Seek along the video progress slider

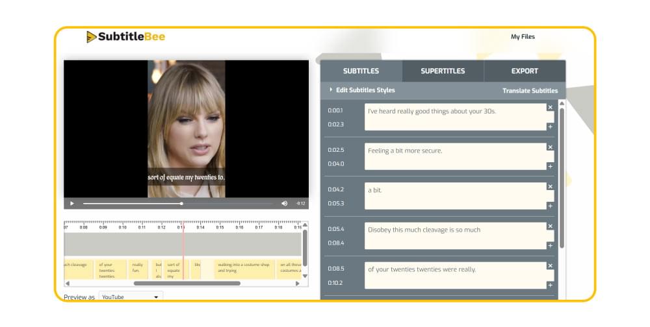[177, 204]
